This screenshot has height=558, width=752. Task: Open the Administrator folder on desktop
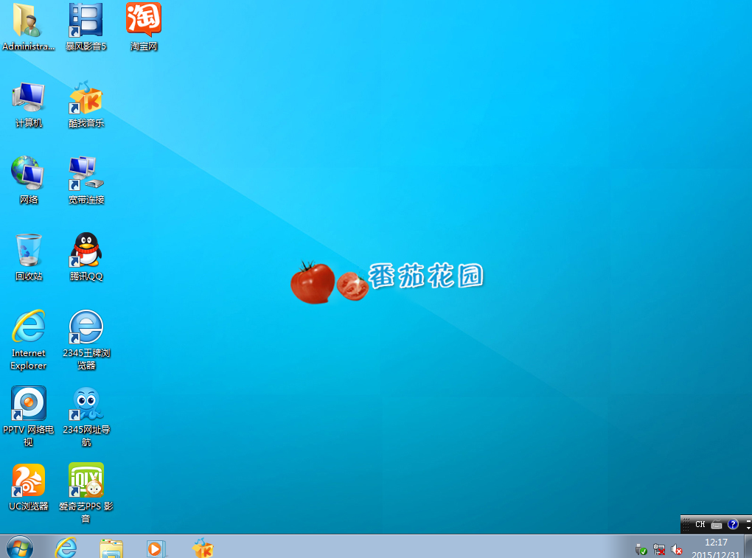28,27
